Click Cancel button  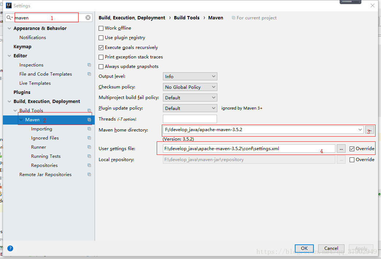(331, 248)
